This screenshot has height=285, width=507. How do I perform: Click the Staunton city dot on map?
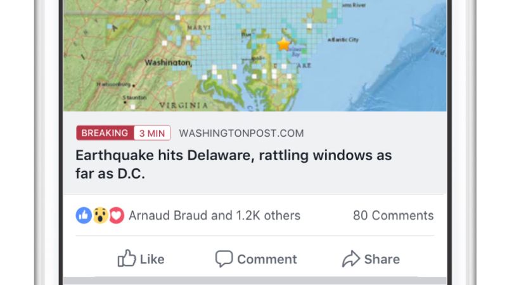point(125,103)
